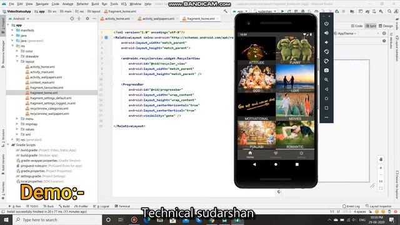
Task: Tap the ROMANTIC category thumbnail
Action: (x=295, y=134)
